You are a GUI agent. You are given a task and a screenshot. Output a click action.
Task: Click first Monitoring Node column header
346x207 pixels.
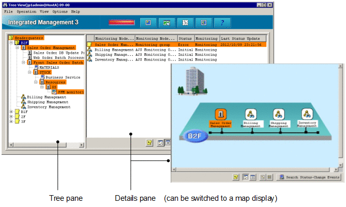click(x=114, y=39)
